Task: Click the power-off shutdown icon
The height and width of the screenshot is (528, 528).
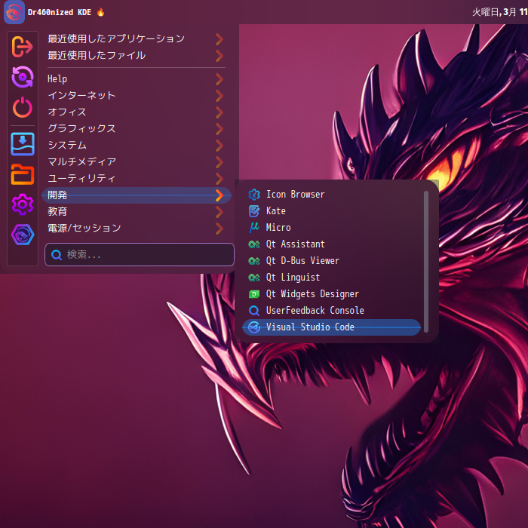Action: pyautogui.click(x=23, y=107)
